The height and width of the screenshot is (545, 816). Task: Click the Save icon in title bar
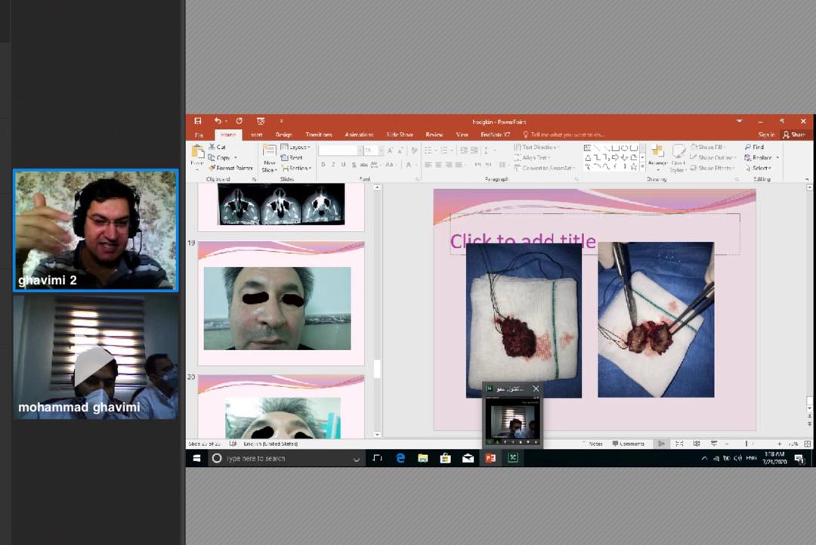[198, 121]
